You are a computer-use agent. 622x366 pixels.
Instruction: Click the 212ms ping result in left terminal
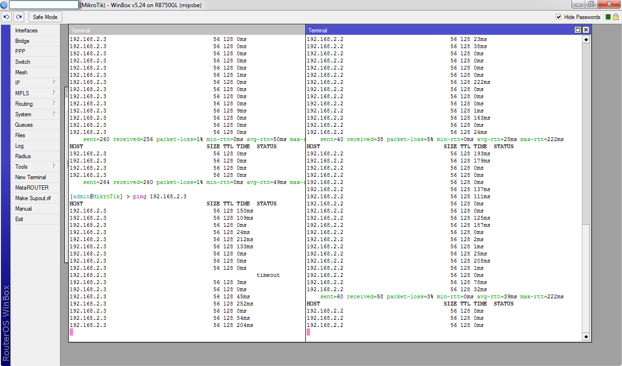[x=245, y=239]
